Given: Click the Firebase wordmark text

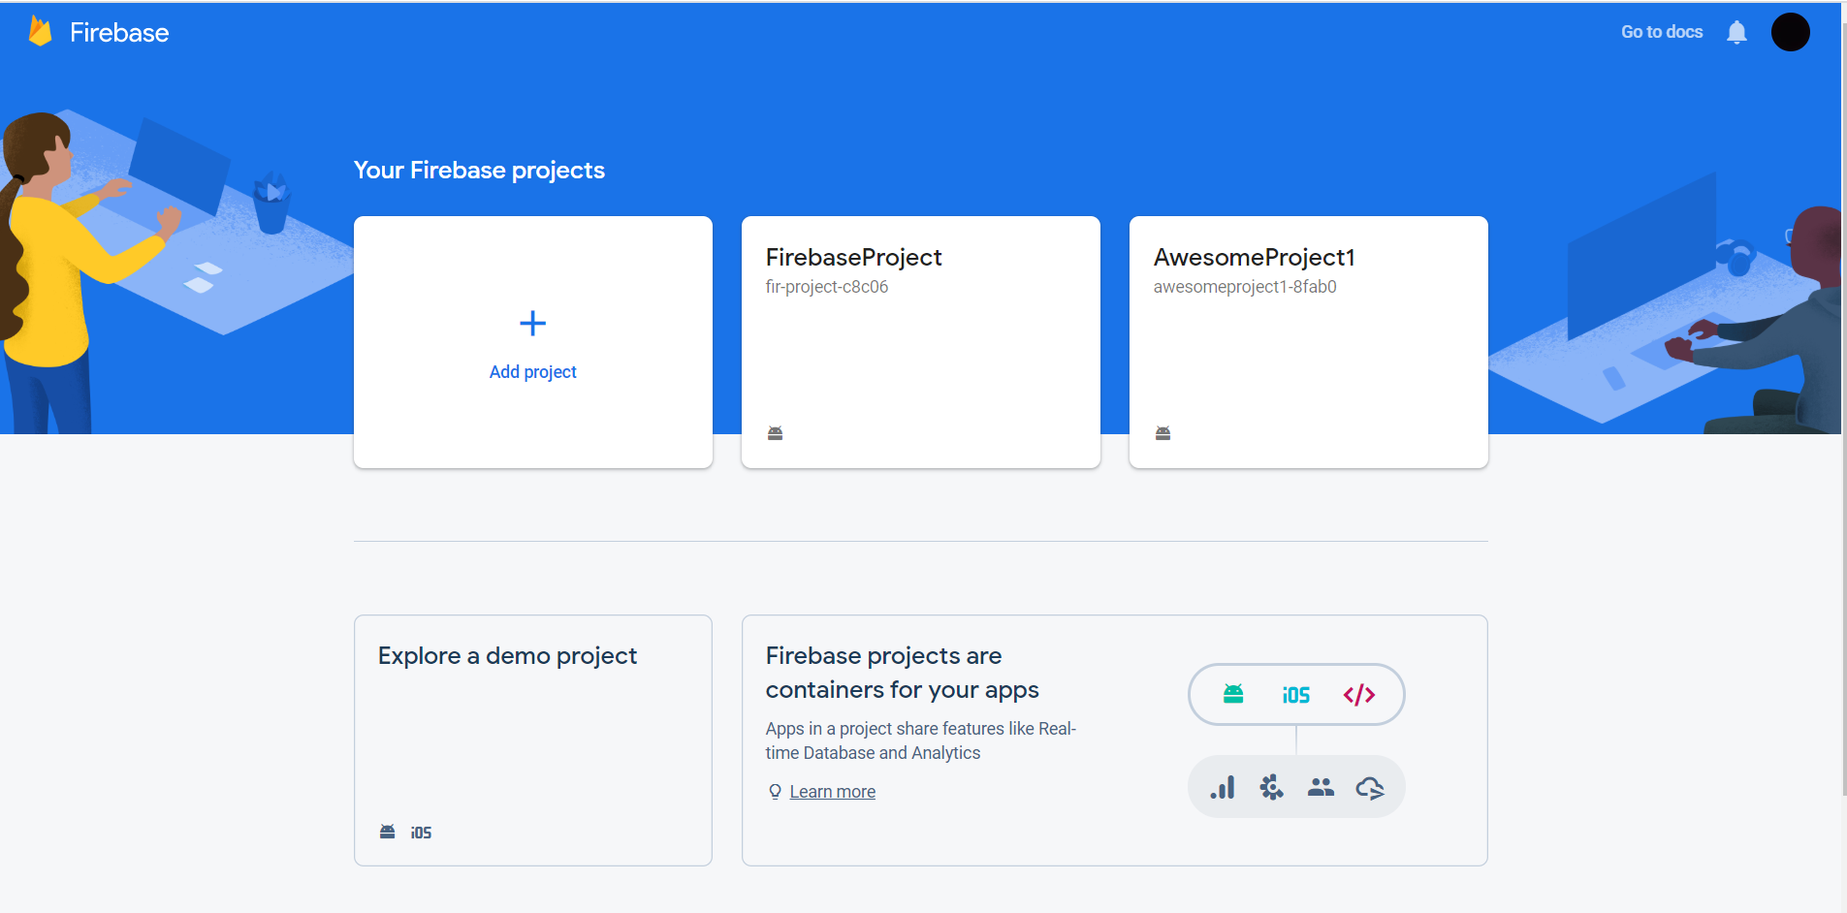Looking at the screenshot, I should point(119,33).
